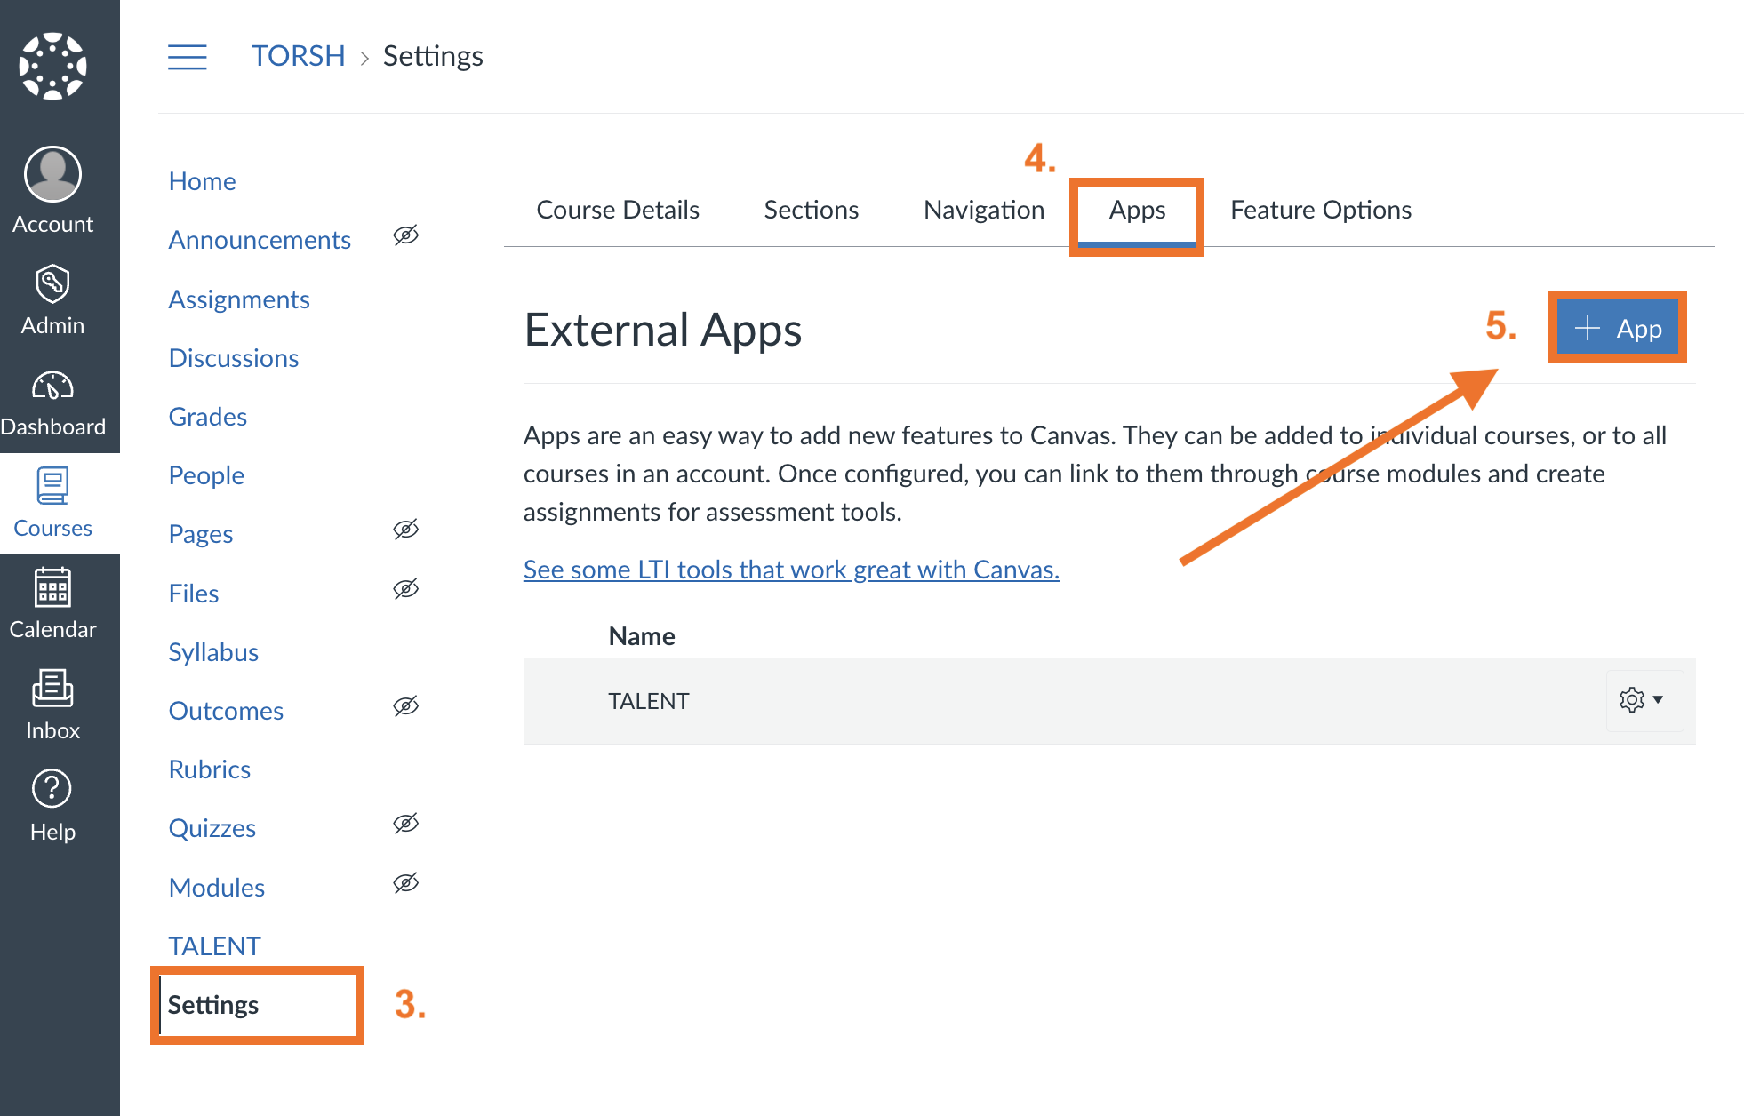Viewport: 1744px width, 1116px height.
Task: Select the Navigation tab
Action: [x=983, y=211]
